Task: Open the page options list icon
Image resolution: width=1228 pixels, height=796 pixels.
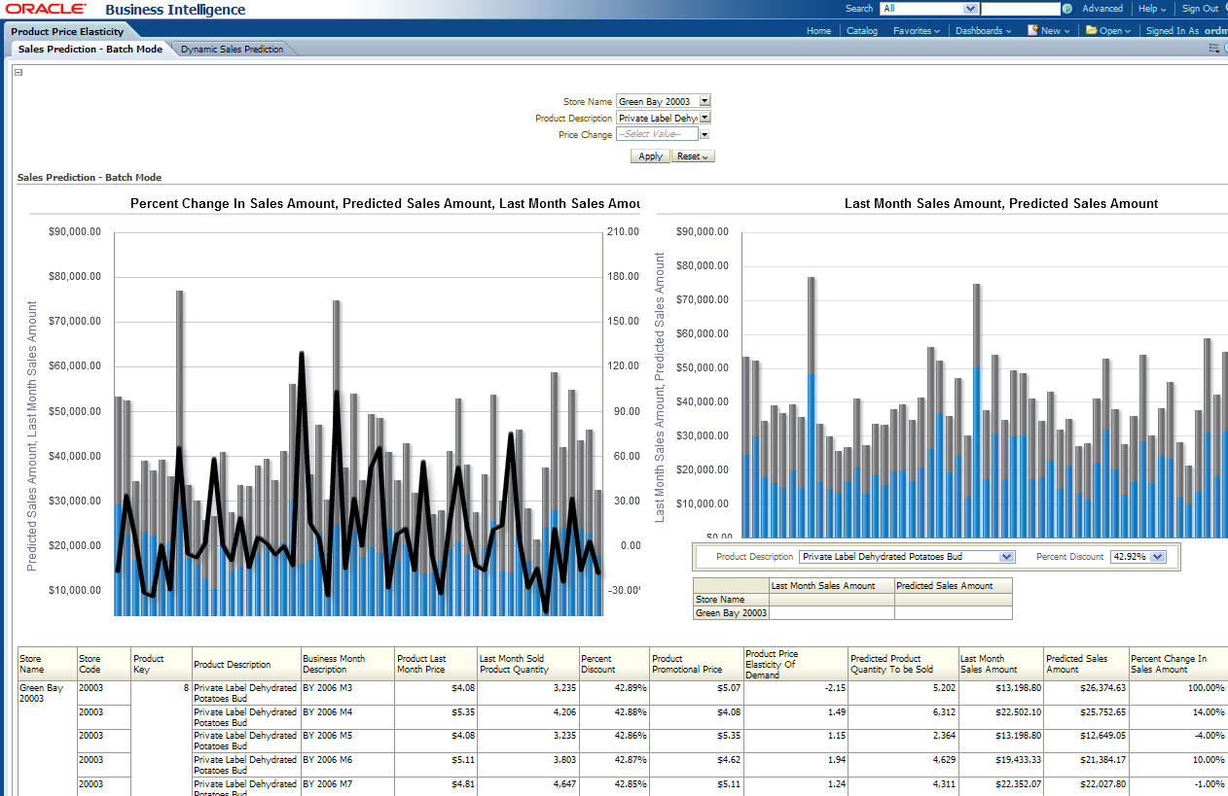Action: [x=1213, y=49]
